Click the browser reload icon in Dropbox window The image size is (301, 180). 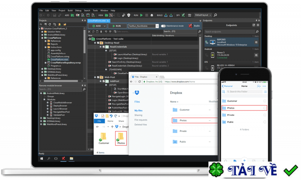[x=140, y=82]
